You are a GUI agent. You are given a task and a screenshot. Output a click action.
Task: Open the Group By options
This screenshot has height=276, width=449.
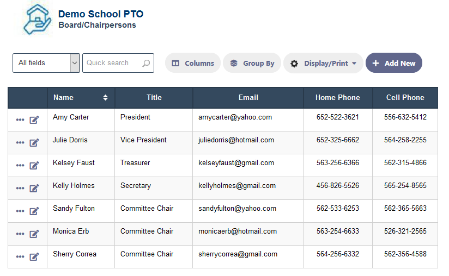(252, 63)
